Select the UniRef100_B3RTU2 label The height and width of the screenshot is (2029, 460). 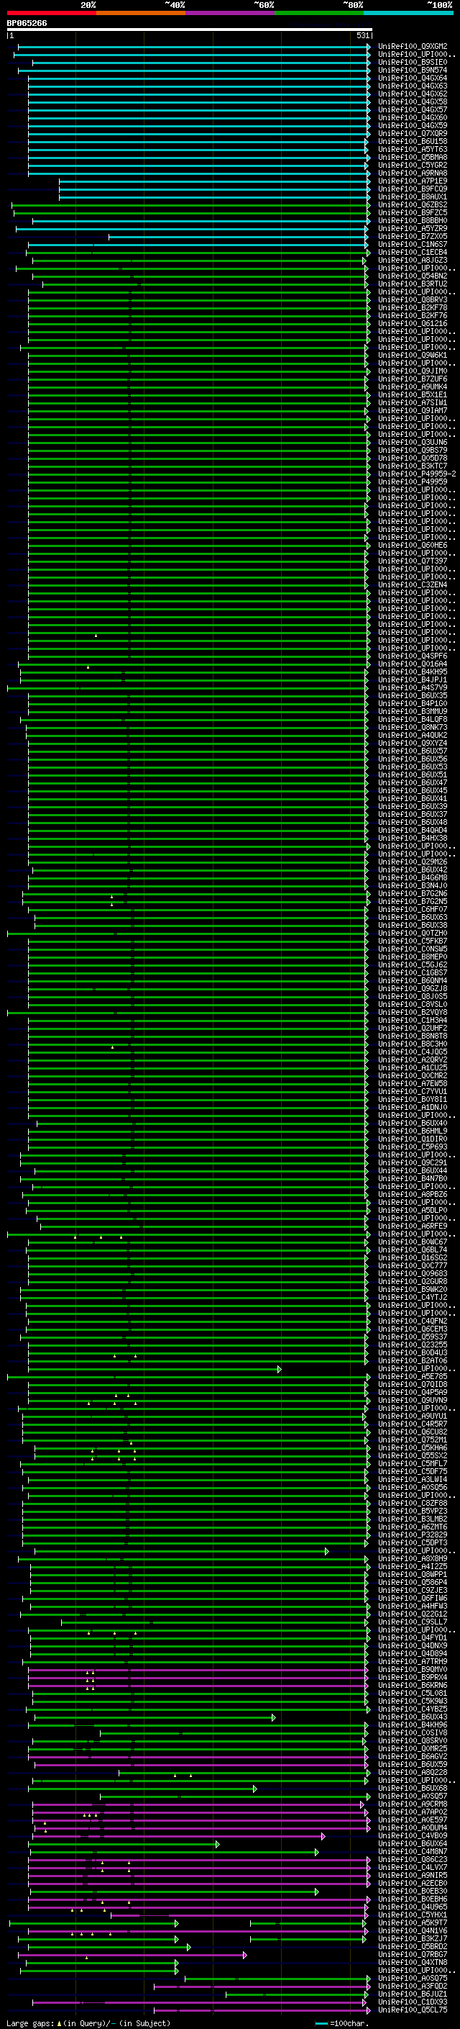tap(413, 284)
